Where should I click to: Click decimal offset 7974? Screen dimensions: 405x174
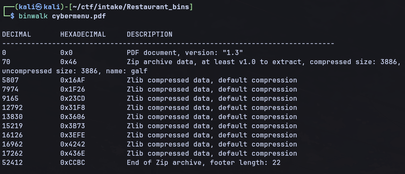pos(10,89)
